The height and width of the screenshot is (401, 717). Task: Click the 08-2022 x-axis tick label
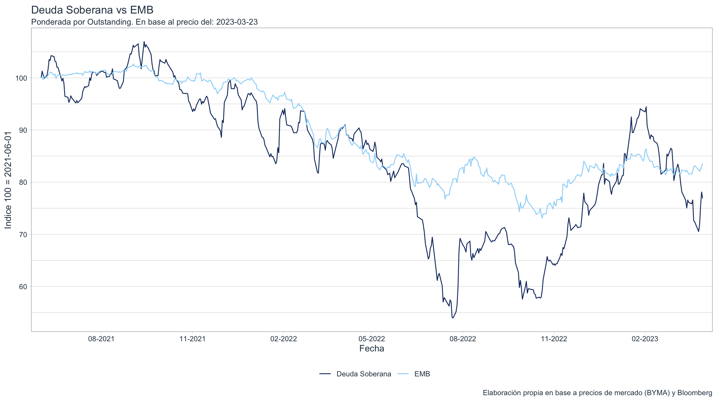point(463,339)
